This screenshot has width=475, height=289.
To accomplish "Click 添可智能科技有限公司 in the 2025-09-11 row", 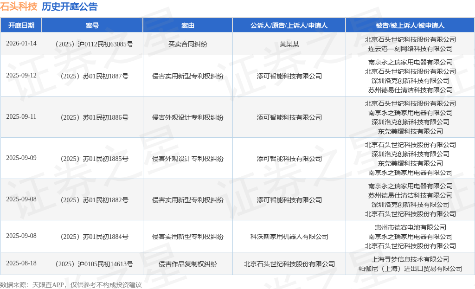I will [289, 117].
